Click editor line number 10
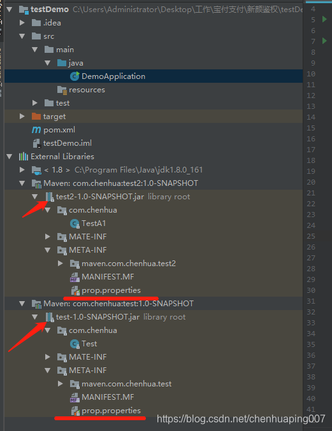 point(311,74)
